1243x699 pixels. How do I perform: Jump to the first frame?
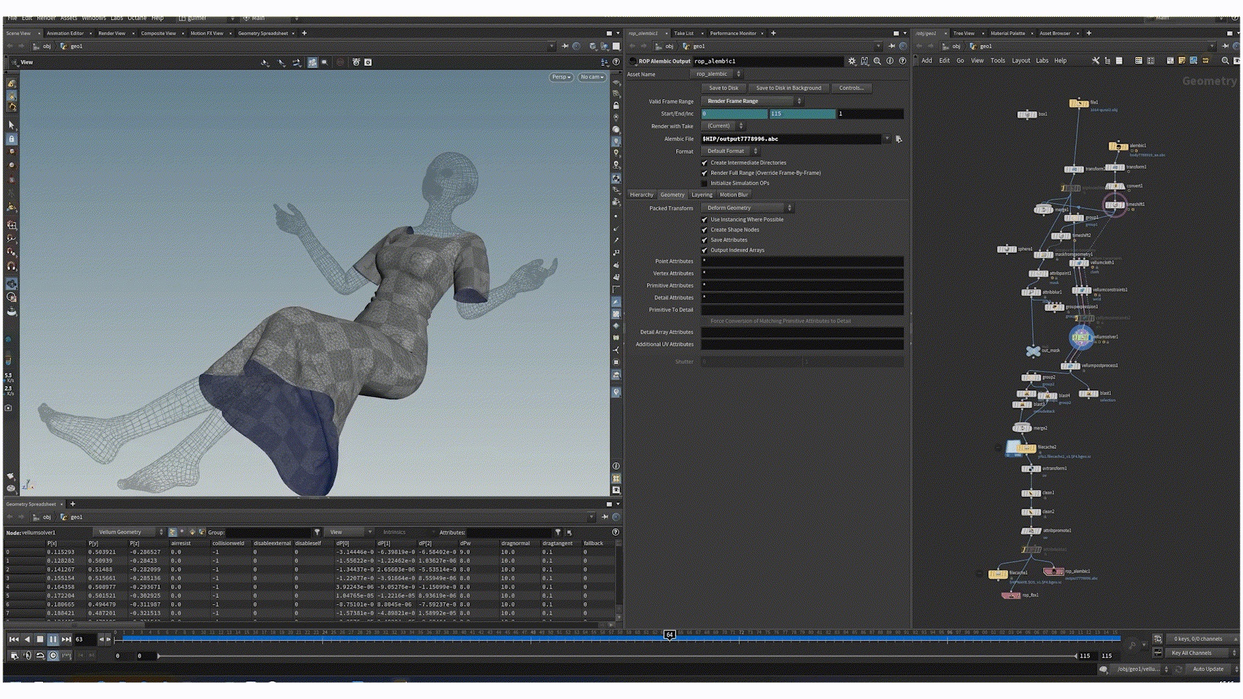[x=14, y=639]
